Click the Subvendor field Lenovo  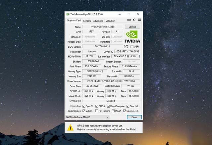click(92, 52)
